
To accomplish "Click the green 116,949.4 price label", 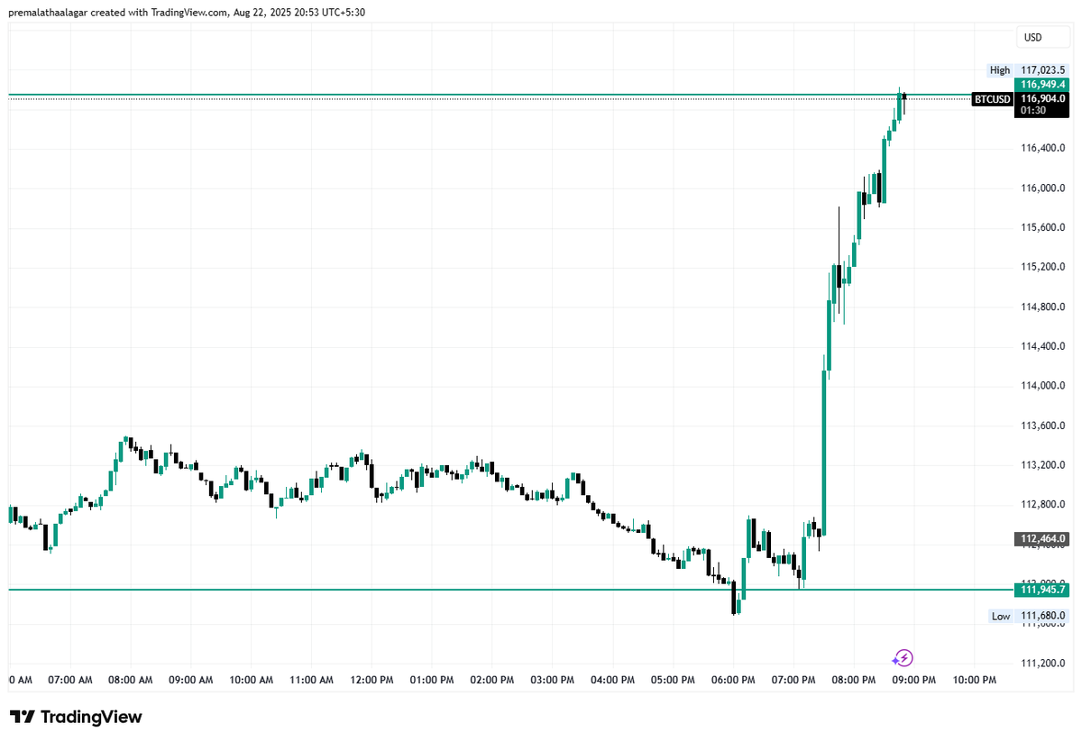I will (1042, 85).
